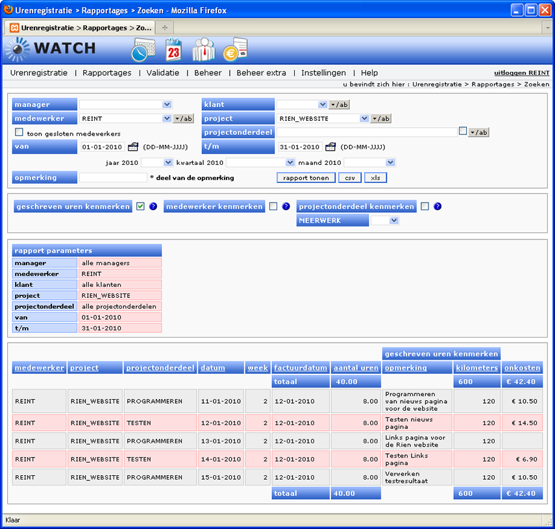The width and height of the screenshot is (555, 529).
Task: Click the uitloggen REINT link
Action: pos(522,73)
